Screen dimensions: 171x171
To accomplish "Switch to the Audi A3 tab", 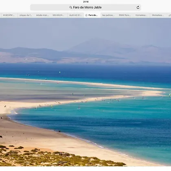I will [76, 15].
